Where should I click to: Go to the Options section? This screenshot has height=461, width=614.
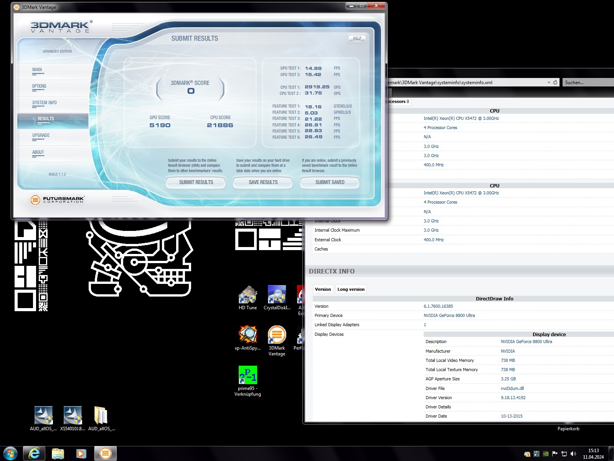click(39, 86)
